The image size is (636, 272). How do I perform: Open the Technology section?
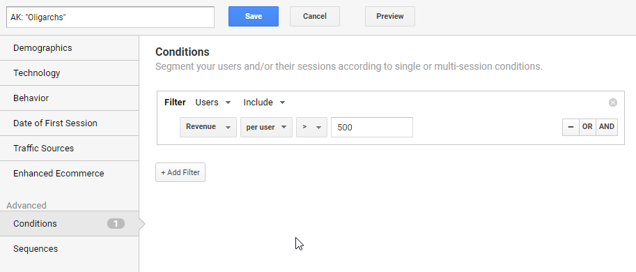[x=70, y=73]
